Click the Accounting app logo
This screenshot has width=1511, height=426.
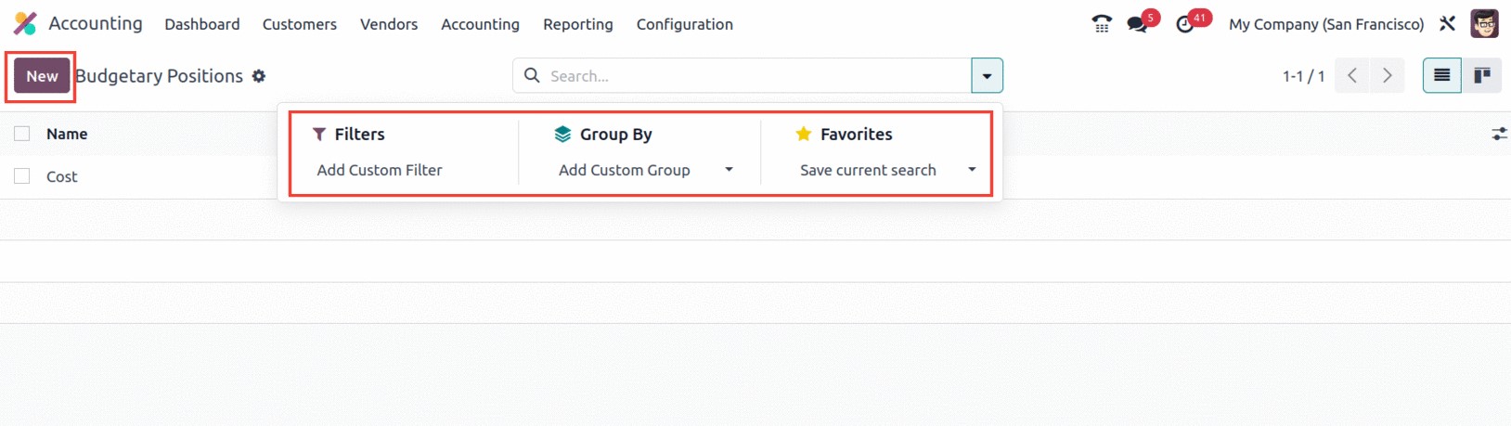click(25, 23)
